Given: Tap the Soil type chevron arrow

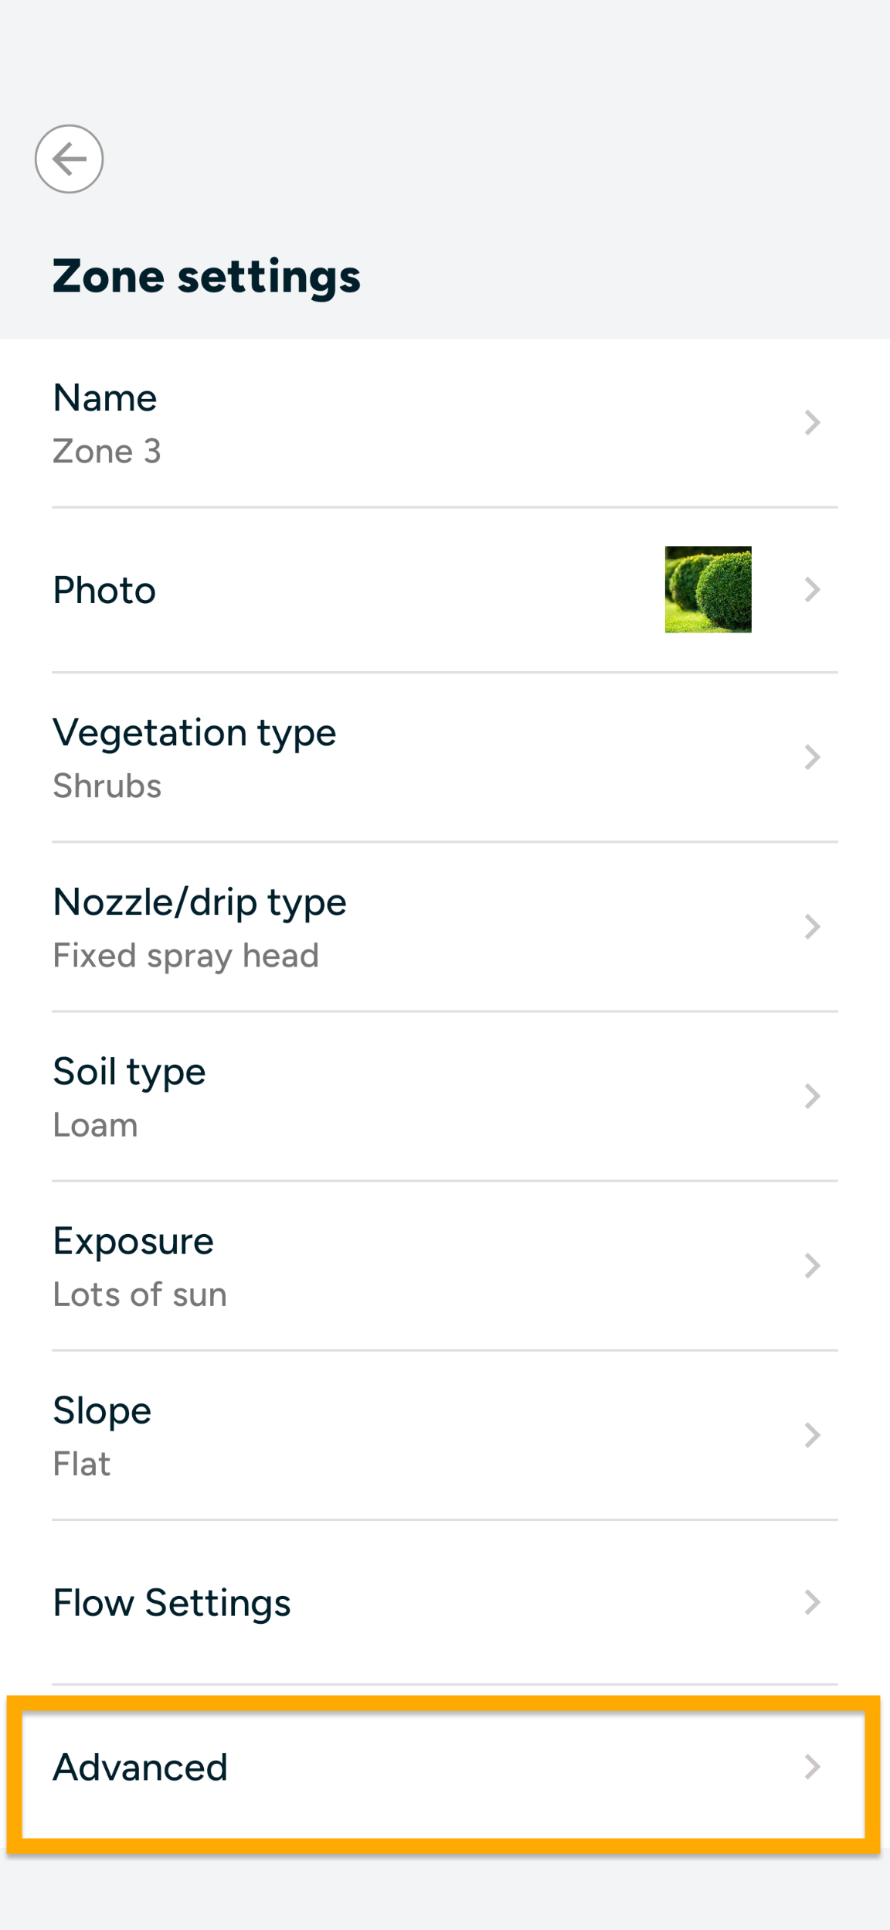Looking at the screenshot, I should tap(811, 1096).
